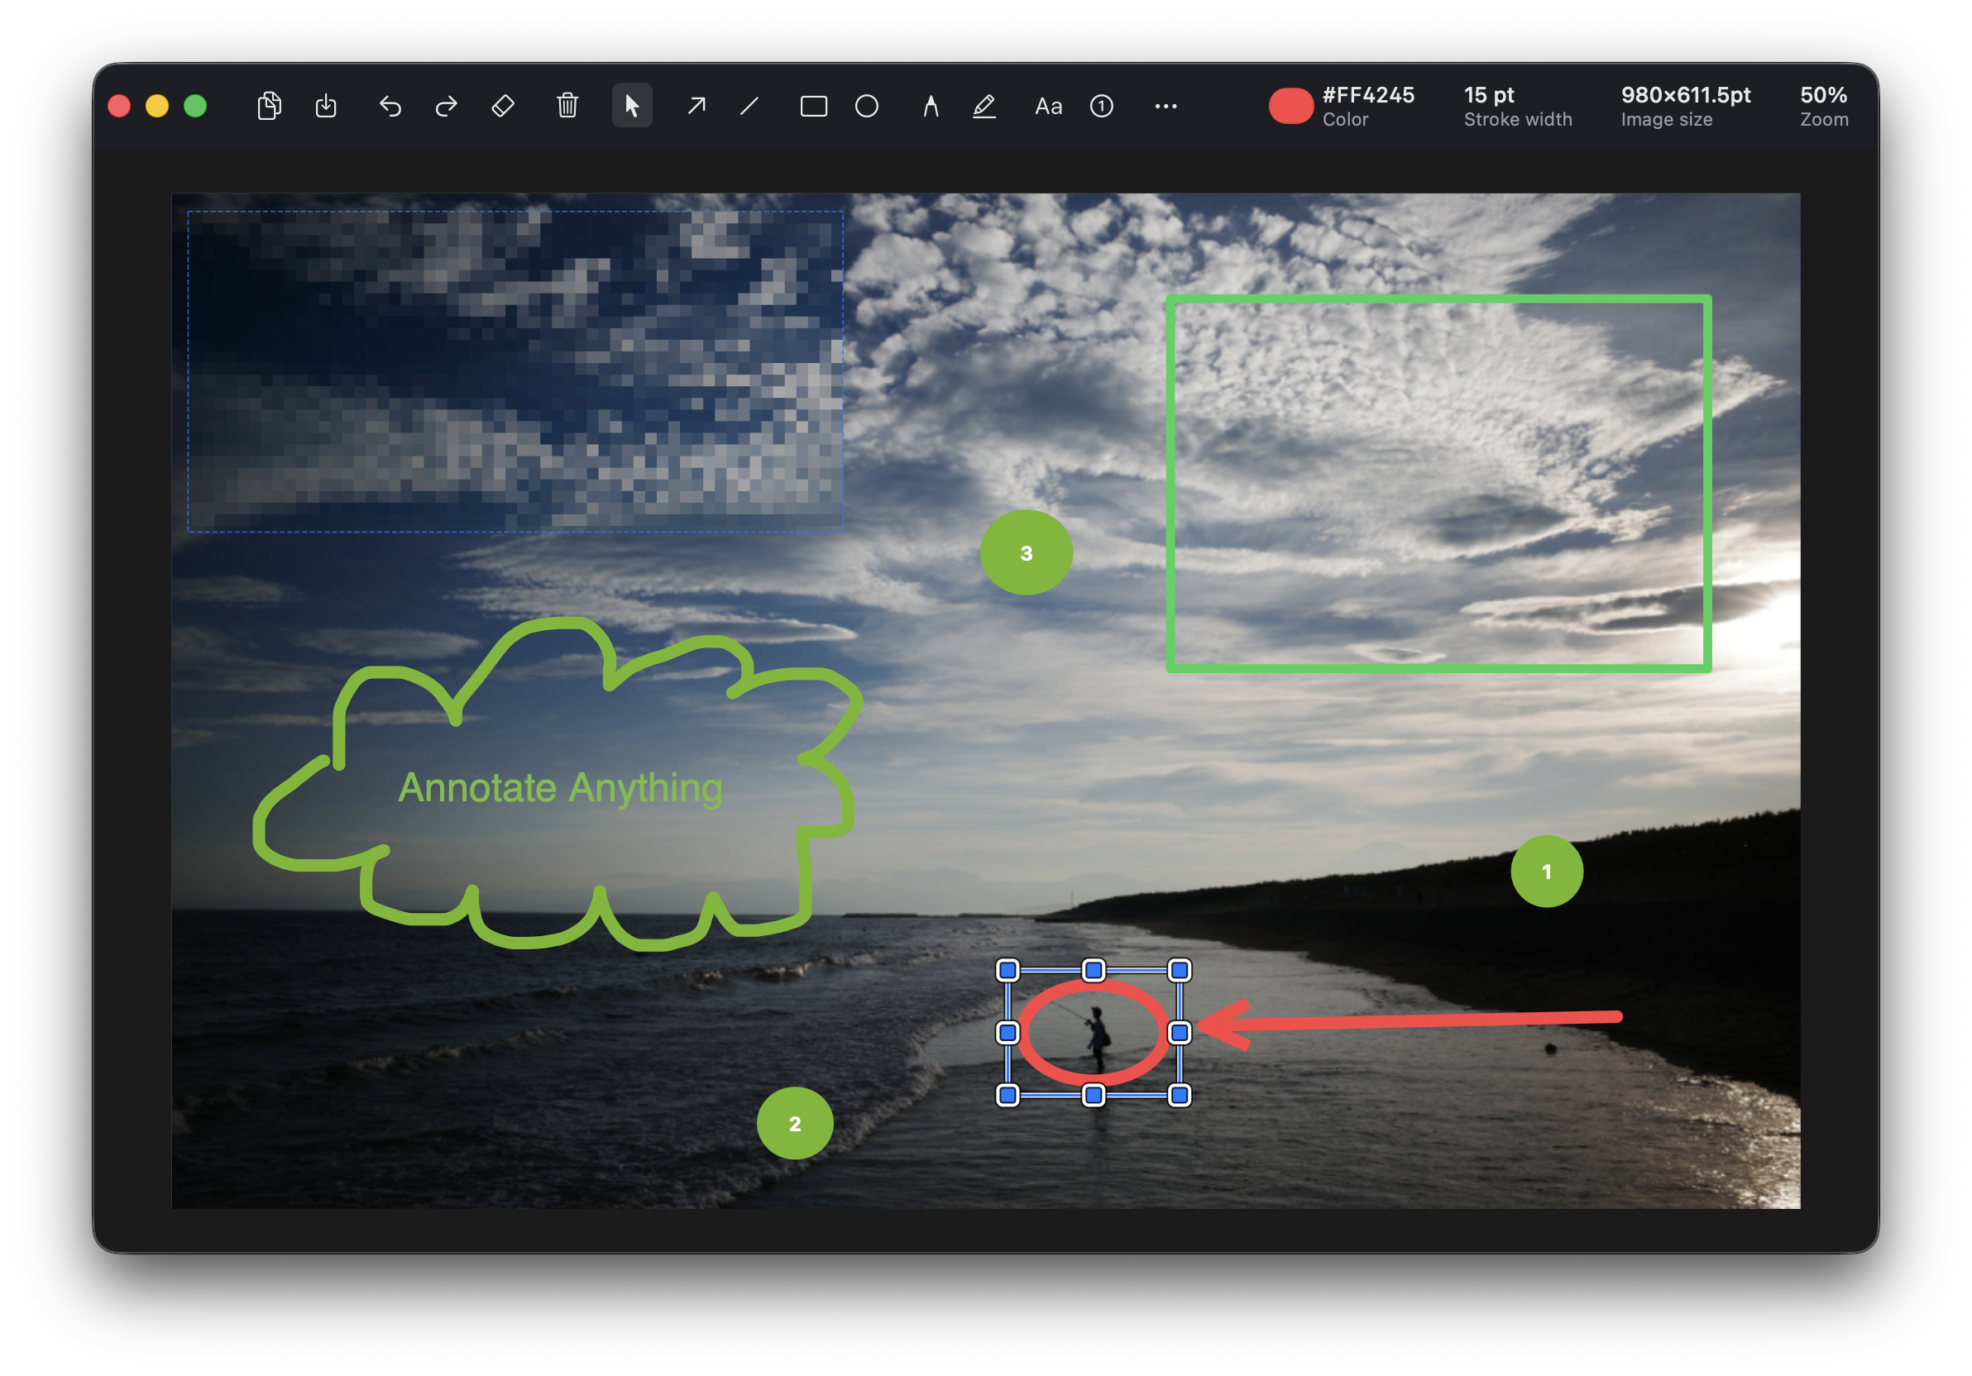Close the window with the red button

click(119, 106)
